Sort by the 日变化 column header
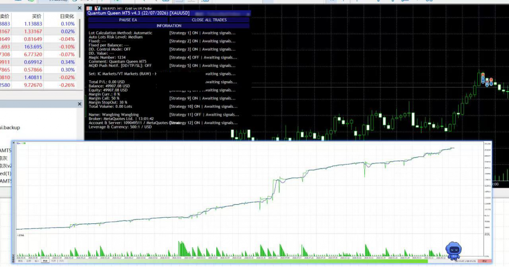The image size is (509, 267). click(67, 16)
